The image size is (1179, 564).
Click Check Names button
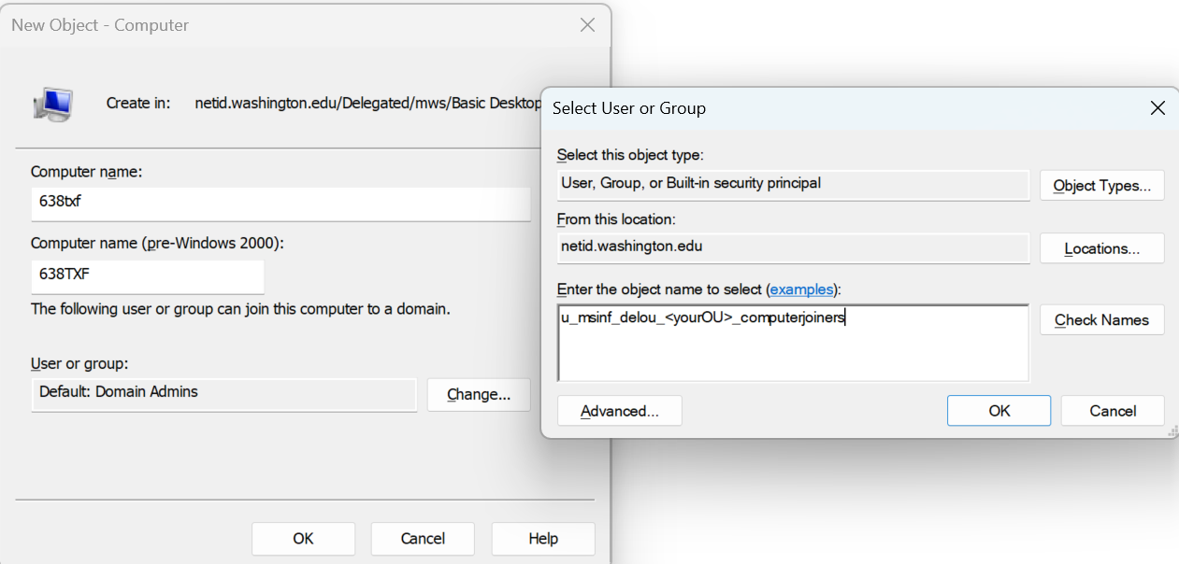click(x=1102, y=319)
